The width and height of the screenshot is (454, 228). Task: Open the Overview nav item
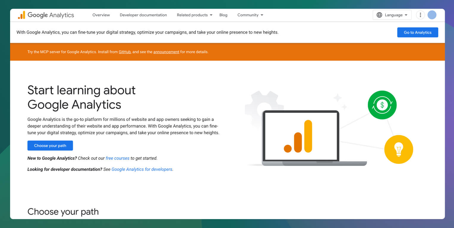click(x=101, y=15)
